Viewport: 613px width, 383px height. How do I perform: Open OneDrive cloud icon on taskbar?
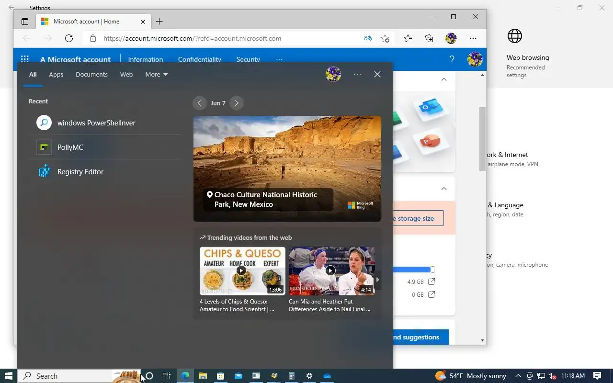[x=327, y=376]
